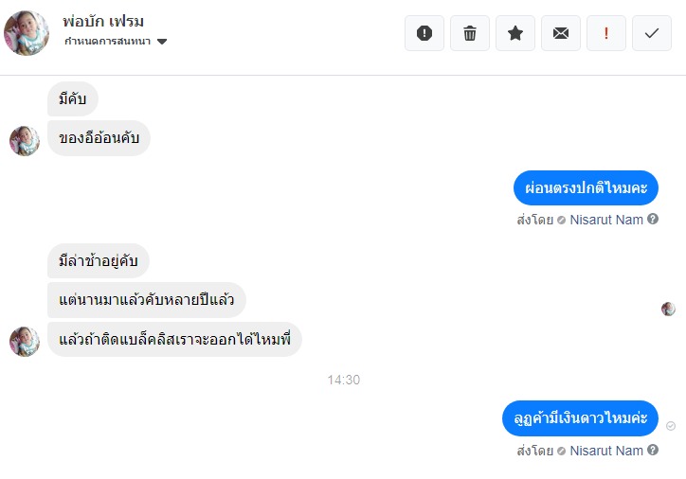Mark conversation unread via envelope icon
Screen dimensions: 686x479
click(x=561, y=33)
